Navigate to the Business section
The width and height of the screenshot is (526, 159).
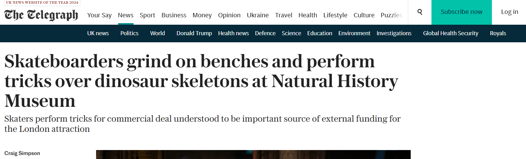[174, 15]
